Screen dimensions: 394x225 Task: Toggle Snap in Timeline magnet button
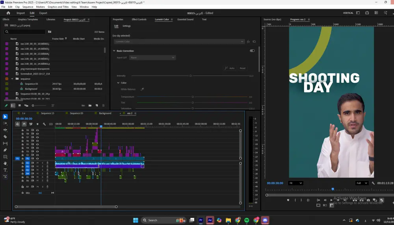[24, 124]
